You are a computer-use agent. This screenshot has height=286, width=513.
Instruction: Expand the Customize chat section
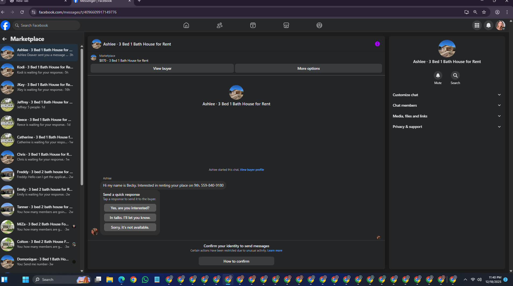pos(447,95)
